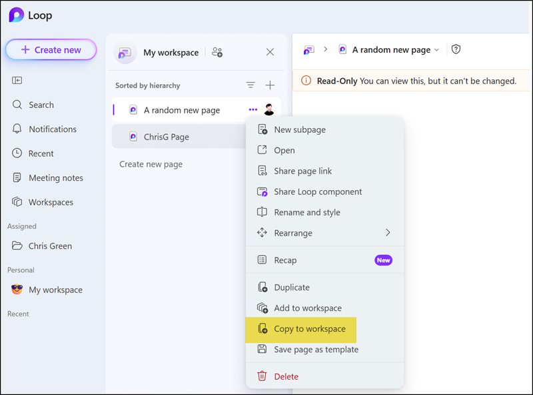Image resolution: width=533 pixels, height=395 pixels.
Task: Open Meeting notes in the sidebar
Action: [x=47, y=177]
